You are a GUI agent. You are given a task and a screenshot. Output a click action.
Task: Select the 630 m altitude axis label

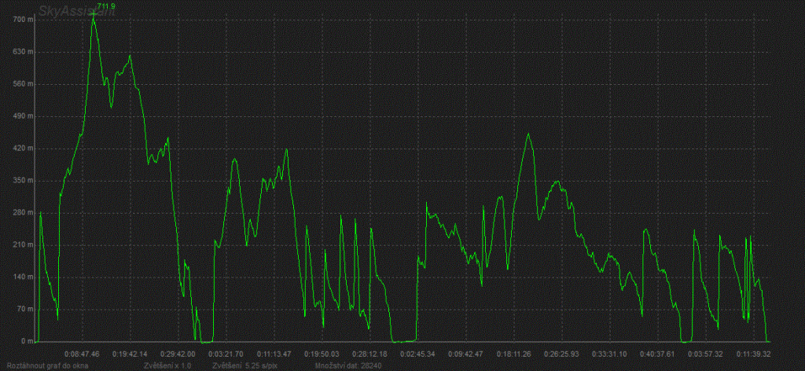point(17,51)
